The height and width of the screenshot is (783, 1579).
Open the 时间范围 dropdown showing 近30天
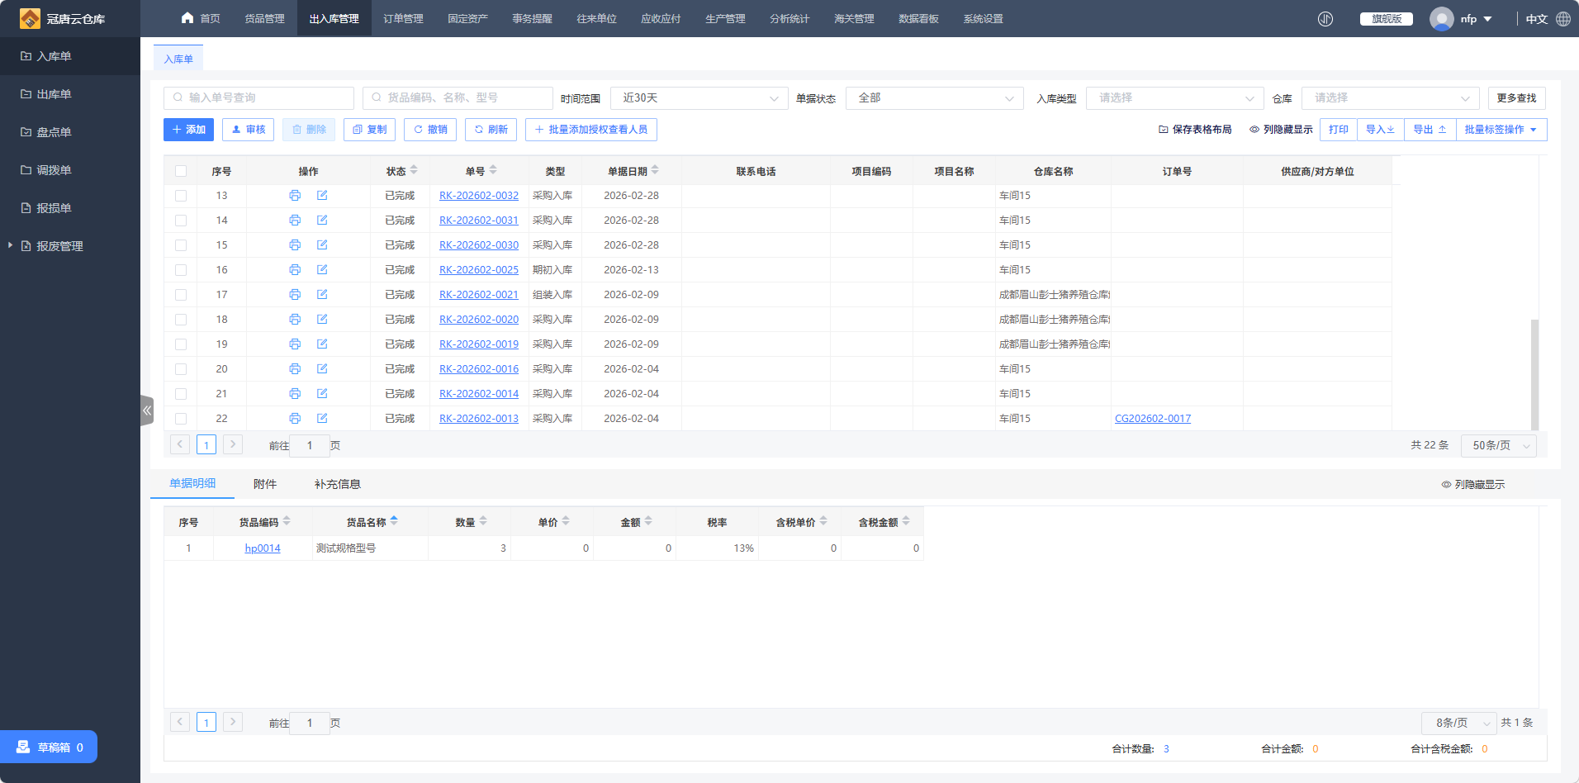[699, 98]
